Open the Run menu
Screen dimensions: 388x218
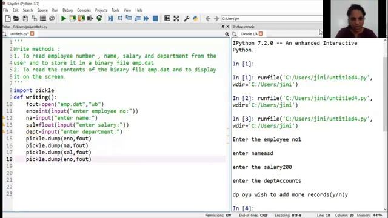point(55,10)
